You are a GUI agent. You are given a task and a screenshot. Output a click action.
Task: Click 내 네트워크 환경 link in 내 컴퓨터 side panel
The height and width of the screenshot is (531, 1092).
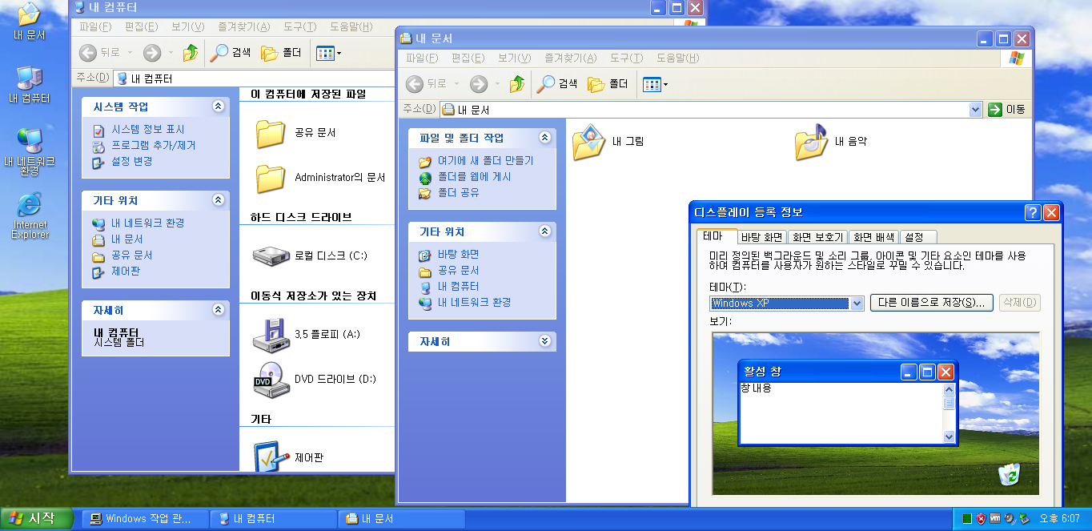(147, 223)
